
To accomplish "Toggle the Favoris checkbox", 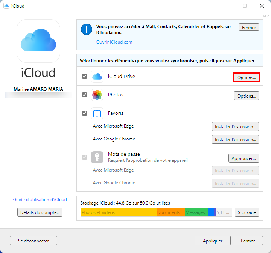I will click(85, 113).
